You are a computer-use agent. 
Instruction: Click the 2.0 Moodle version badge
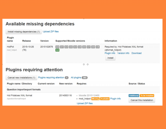[57, 47]
